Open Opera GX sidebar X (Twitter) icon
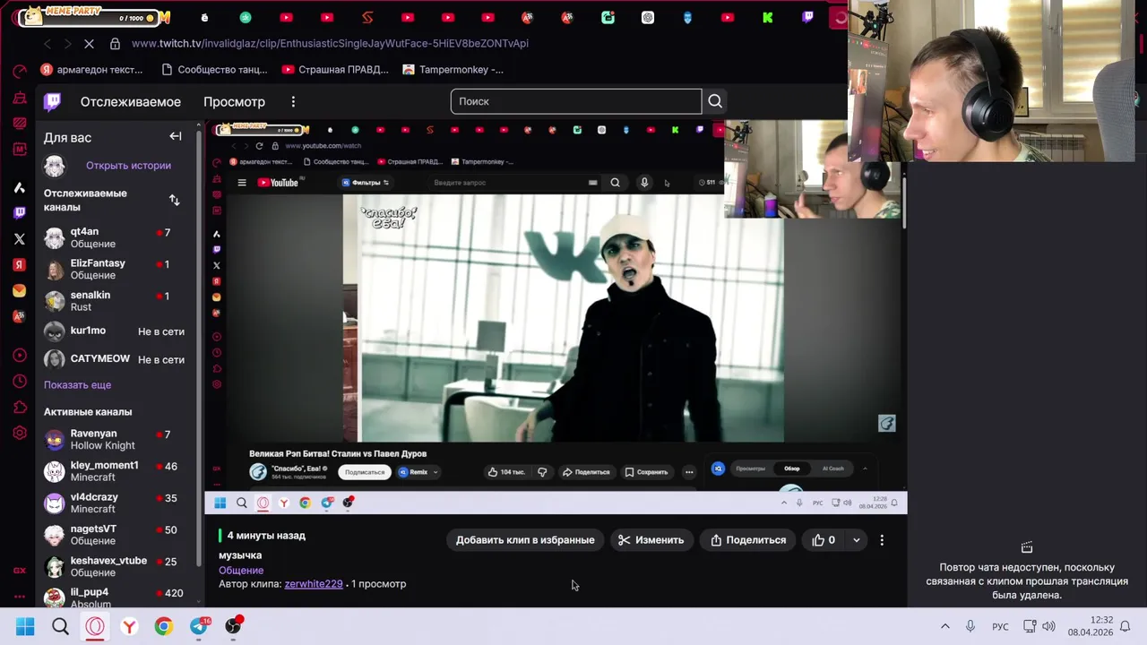1147x645 pixels. [20, 239]
